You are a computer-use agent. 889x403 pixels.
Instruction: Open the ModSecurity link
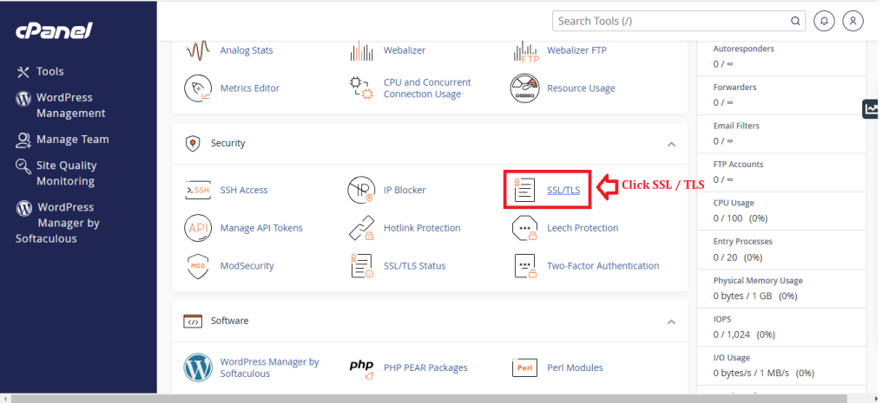[x=247, y=266]
